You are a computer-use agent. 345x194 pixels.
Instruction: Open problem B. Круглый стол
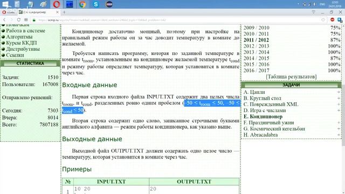[x=263, y=98]
